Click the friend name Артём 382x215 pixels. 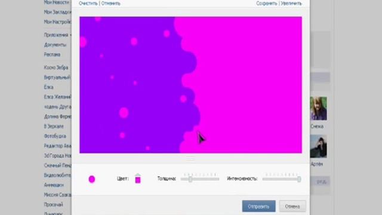click(x=317, y=164)
